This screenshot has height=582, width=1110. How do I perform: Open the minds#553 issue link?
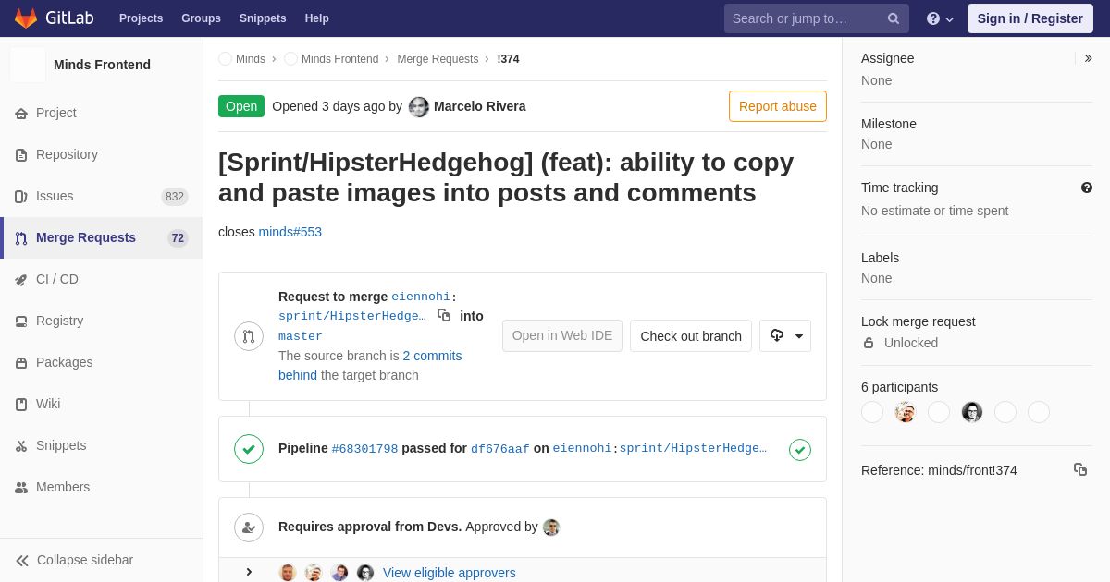coord(290,232)
